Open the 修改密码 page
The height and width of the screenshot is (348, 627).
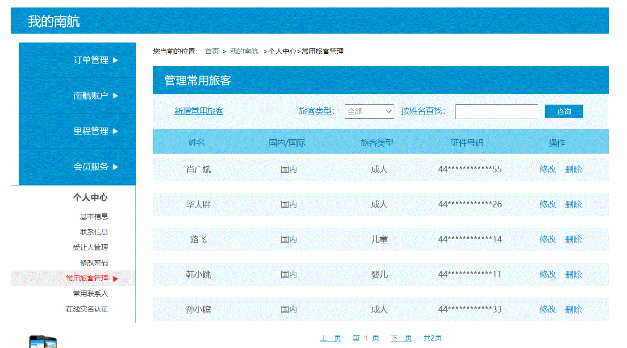(x=94, y=263)
